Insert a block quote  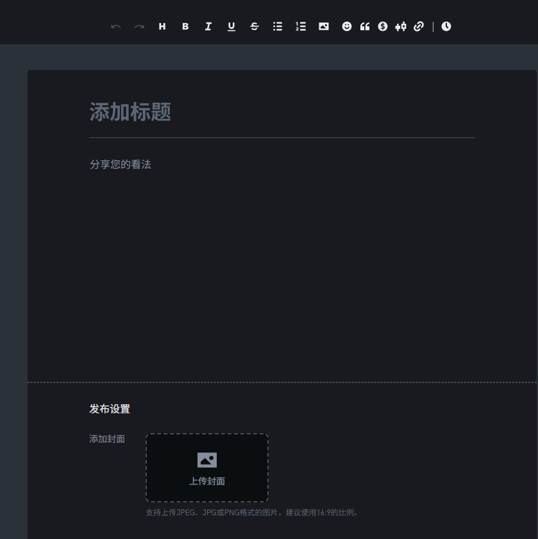click(x=365, y=26)
